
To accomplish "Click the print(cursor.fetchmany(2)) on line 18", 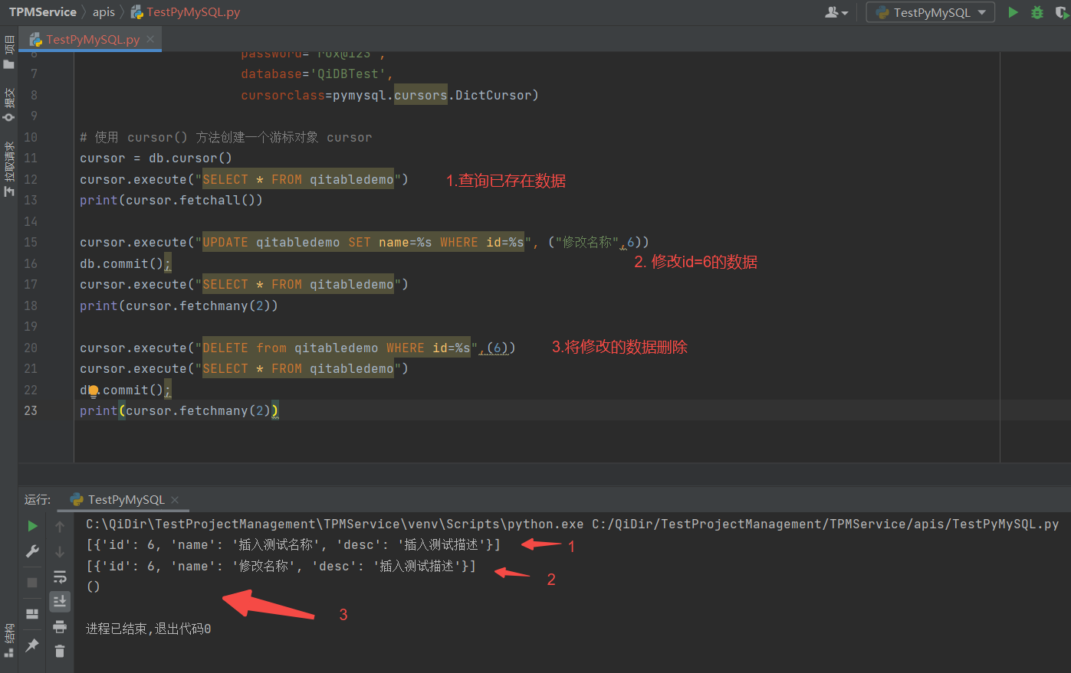I will (x=179, y=305).
